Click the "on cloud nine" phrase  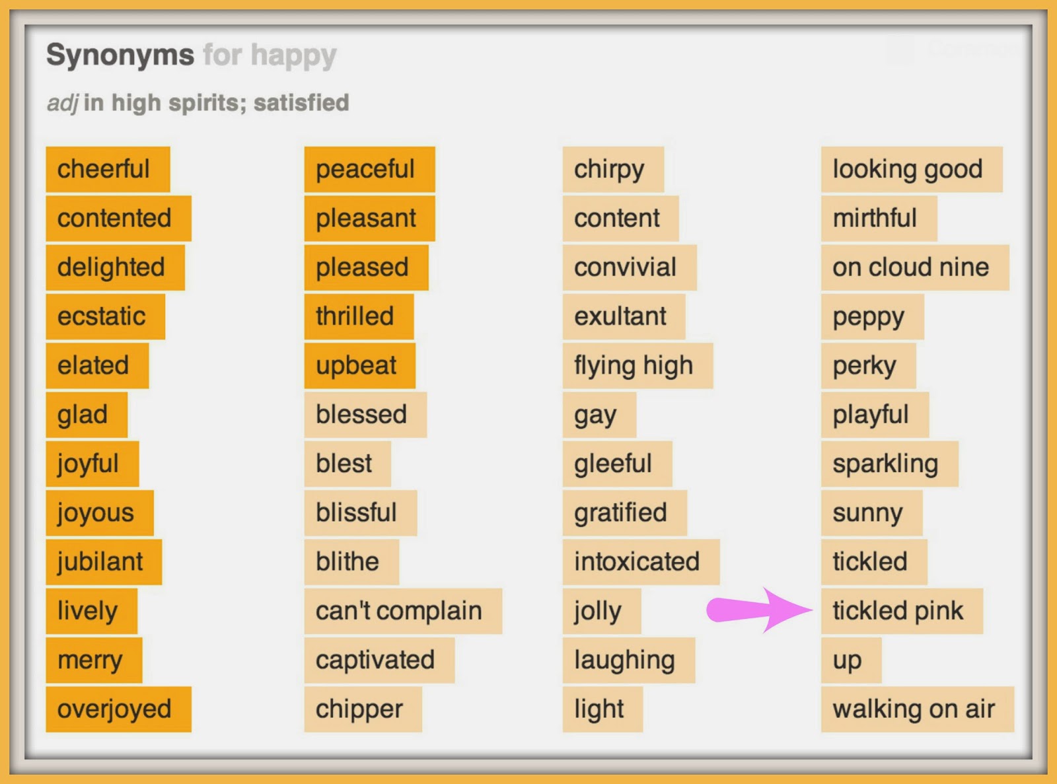(x=914, y=267)
